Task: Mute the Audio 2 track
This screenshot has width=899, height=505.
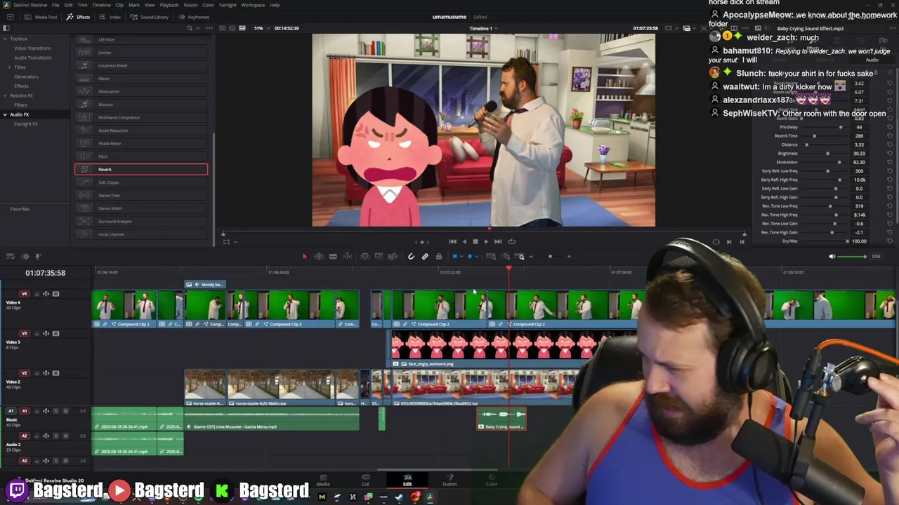Action: [65, 436]
